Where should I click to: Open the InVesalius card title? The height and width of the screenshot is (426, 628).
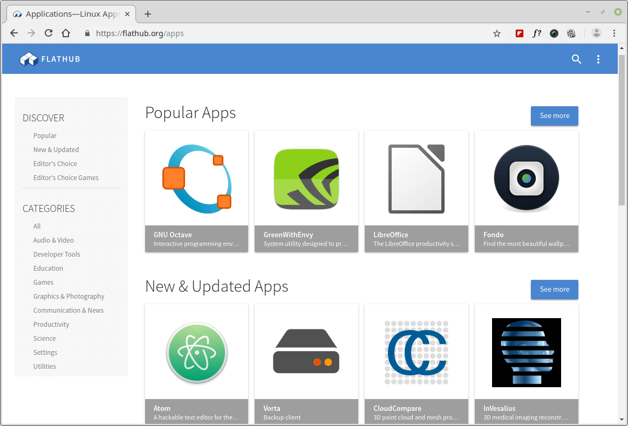point(499,408)
